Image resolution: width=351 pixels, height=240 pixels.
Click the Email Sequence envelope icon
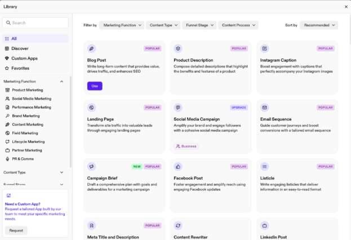tap(265, 107)
